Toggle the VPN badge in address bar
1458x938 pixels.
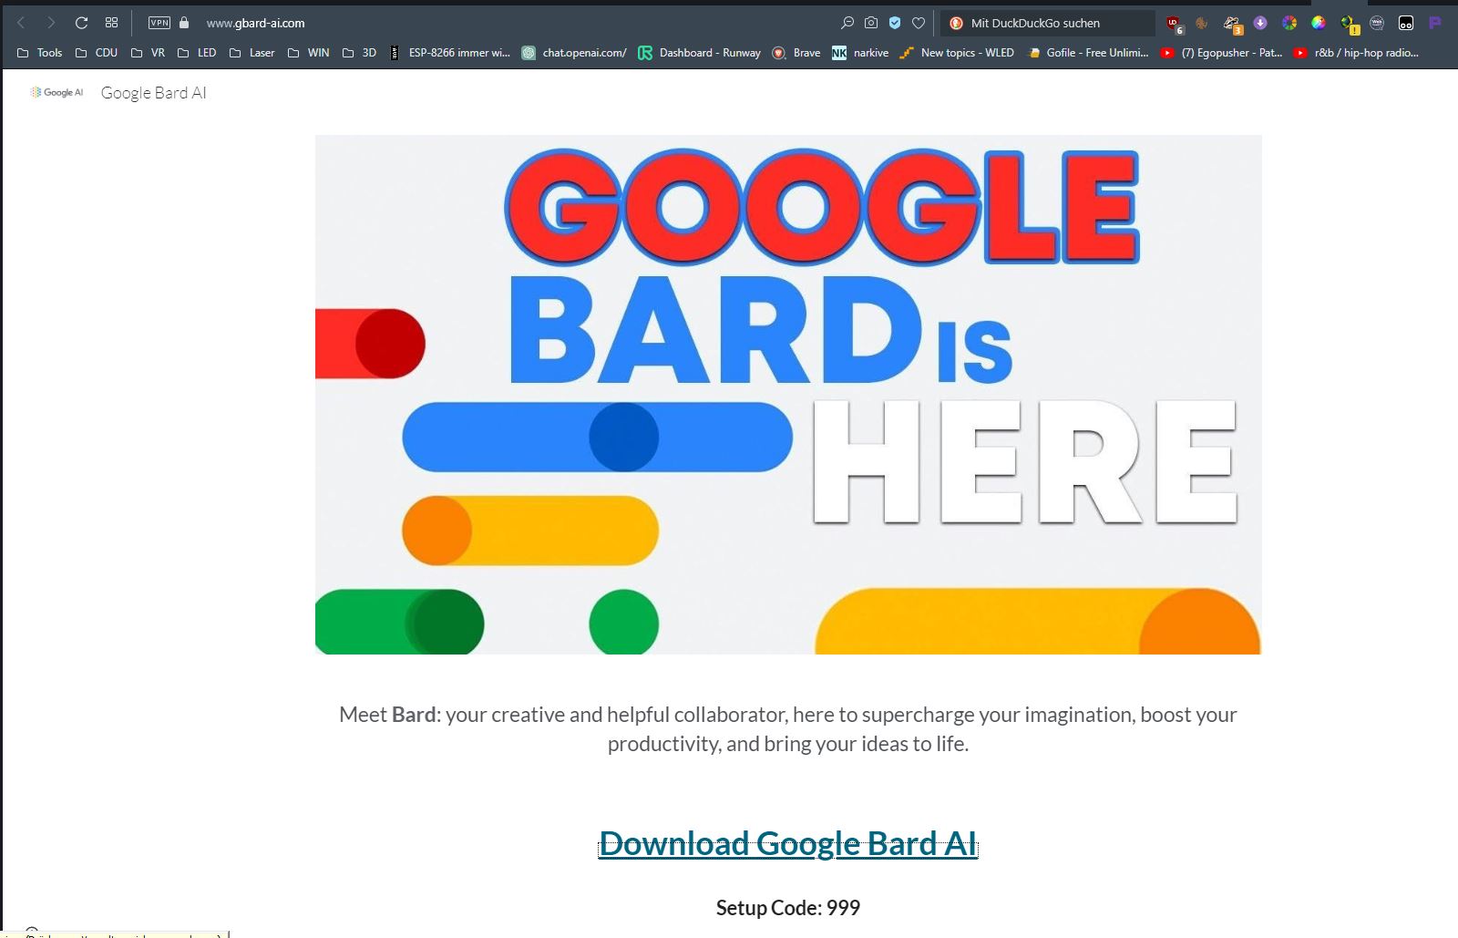point(159,23)
